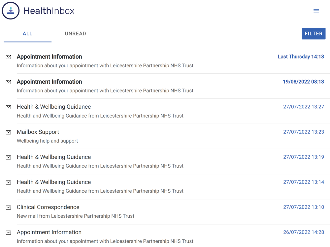Image resolution: width=330 pixels, height=247 pixels.
Task: Click envelope icon beside Mailbox Support
Action: pyautogui.click(x=9, y=132)
